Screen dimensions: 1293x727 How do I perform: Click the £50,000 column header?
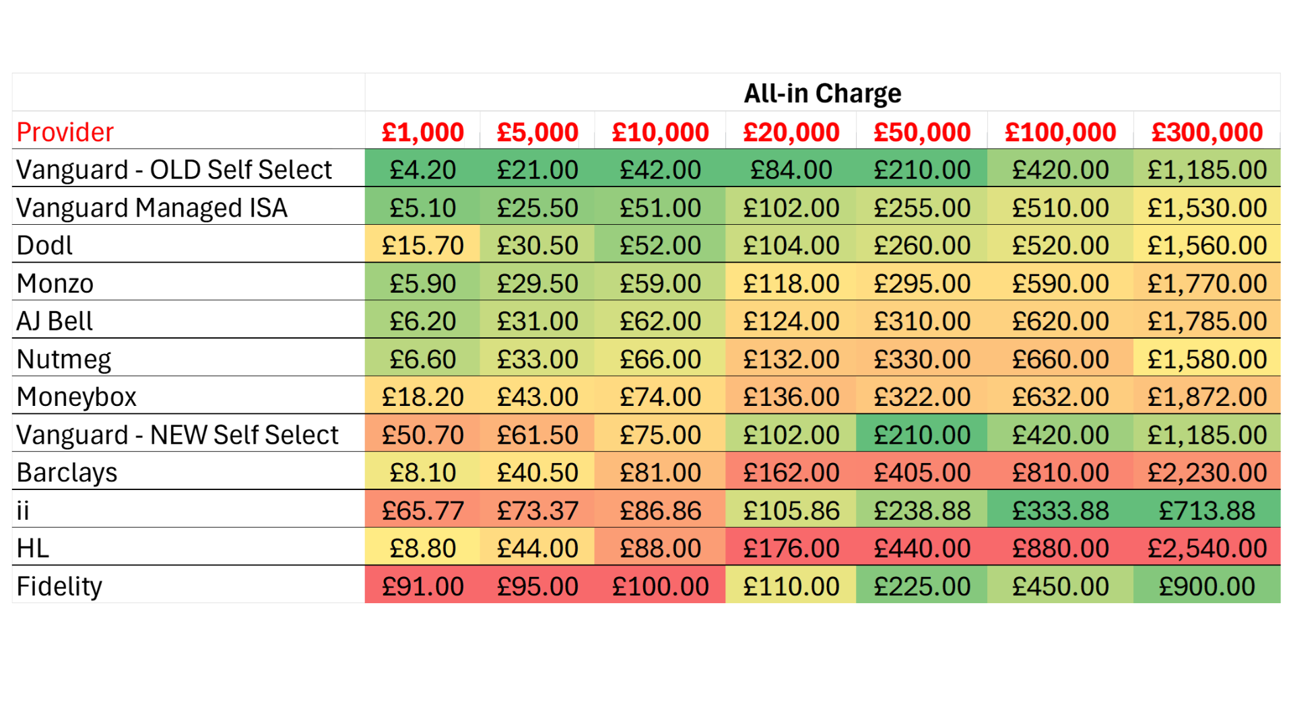921,131
